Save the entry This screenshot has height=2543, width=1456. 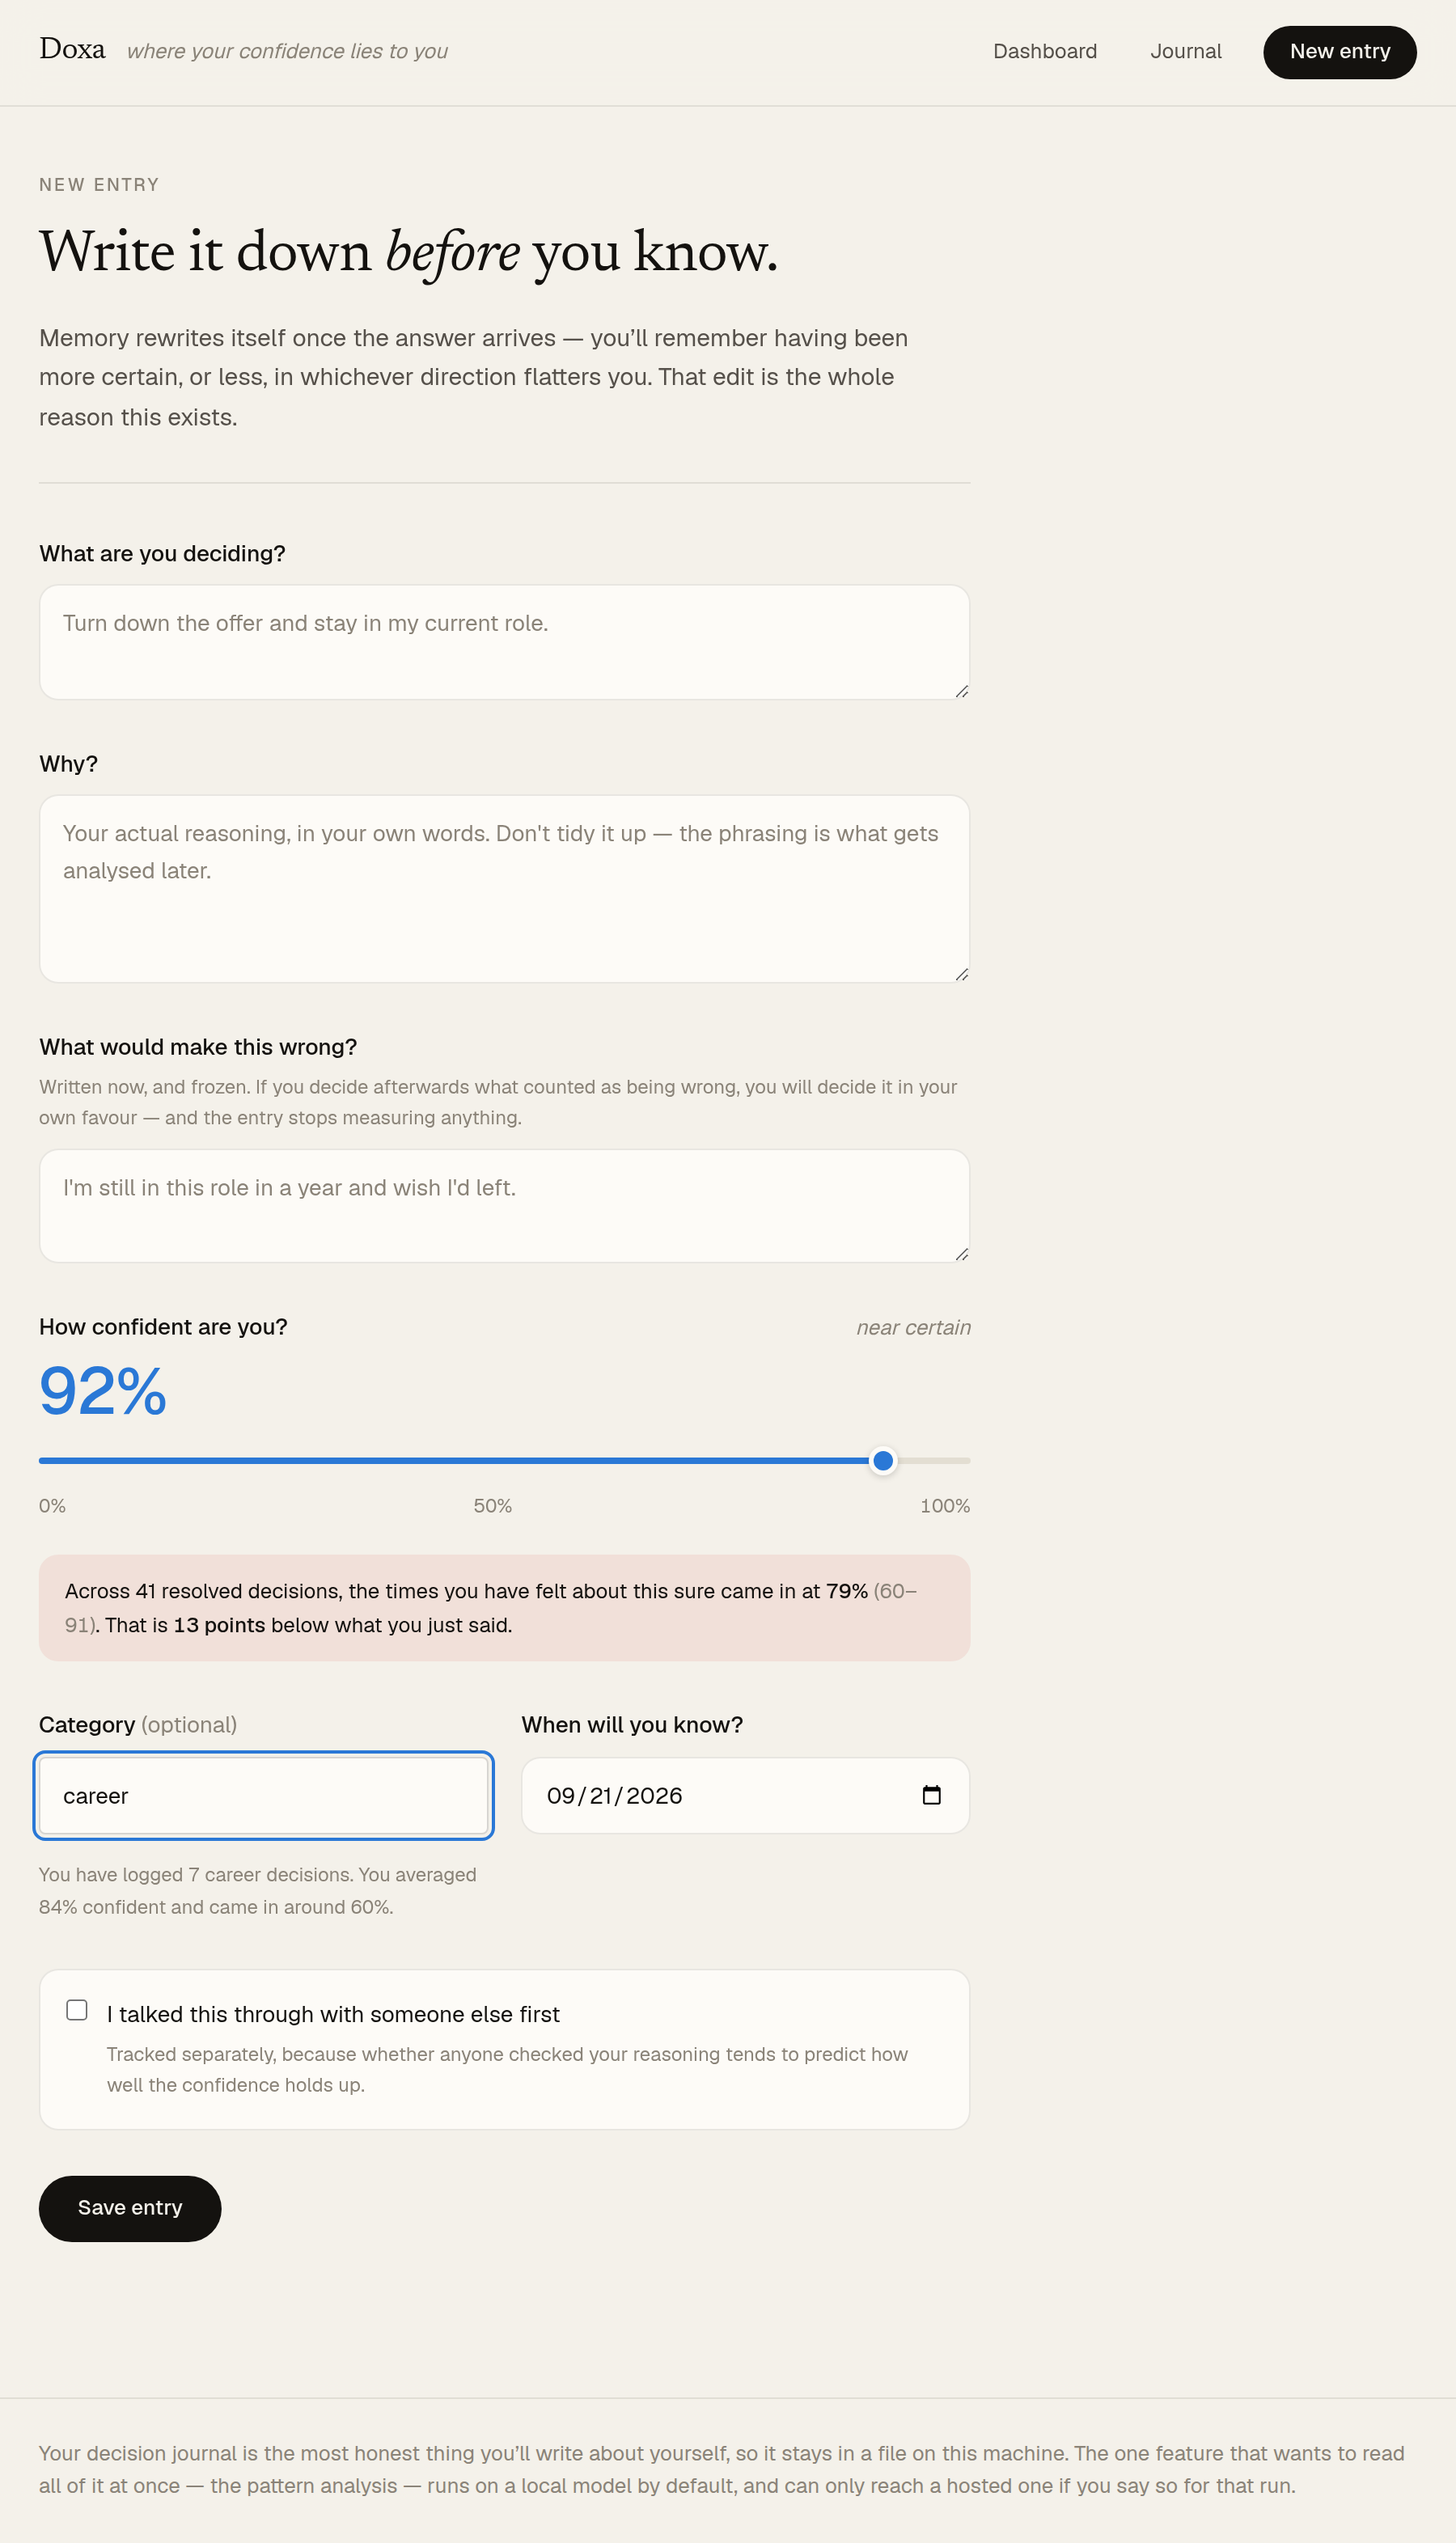point(130,2207)
